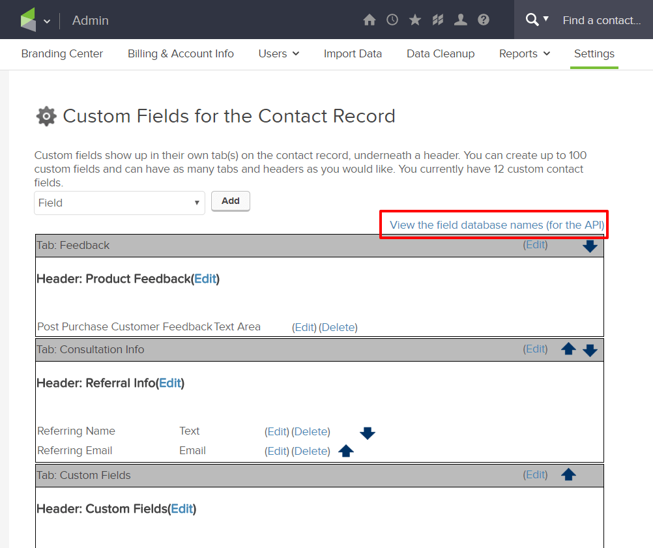The image size is (653, 548).
Task: Edit the Custom Fields tab
Action: [x=535, y=475]
